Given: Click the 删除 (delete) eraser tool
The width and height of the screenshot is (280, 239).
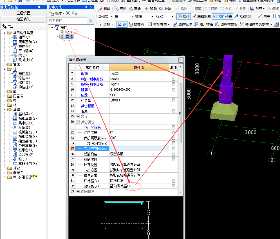Looking at the screenshot, I should click(x=104, y=8).
